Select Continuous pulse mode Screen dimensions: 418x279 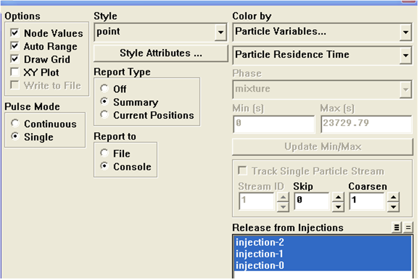(x=15, y=124)
